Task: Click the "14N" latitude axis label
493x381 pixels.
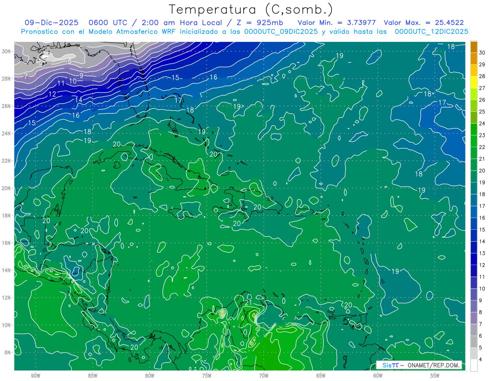Action: tap(7, 270)
